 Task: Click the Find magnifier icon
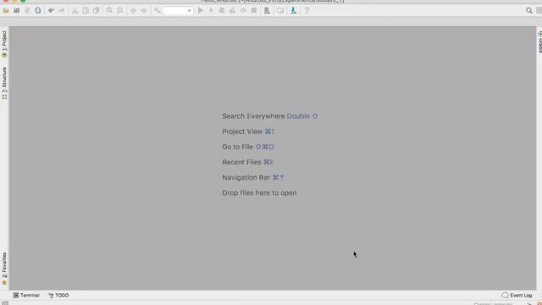109,11
